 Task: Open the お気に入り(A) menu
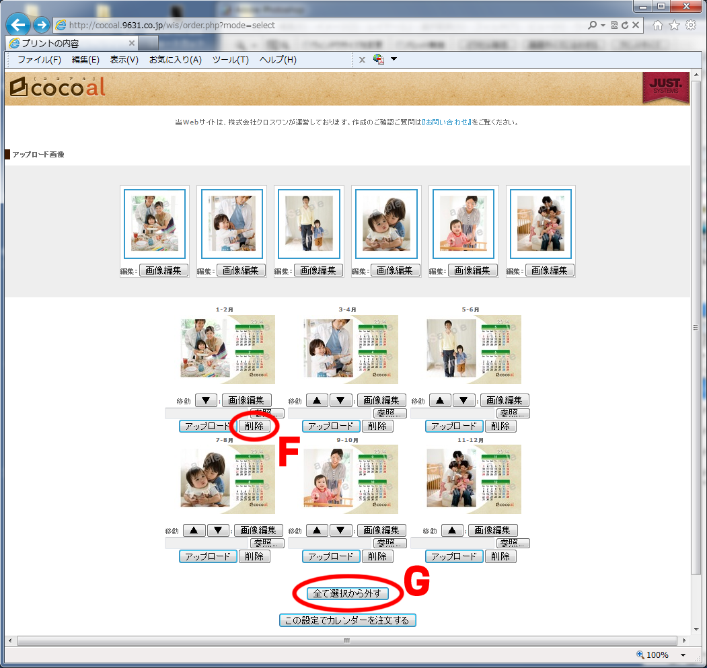[175, 60]
